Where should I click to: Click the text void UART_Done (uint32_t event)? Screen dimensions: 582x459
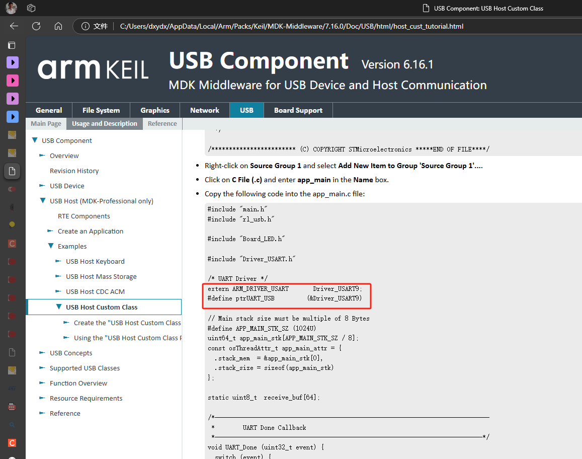[262, 447]
